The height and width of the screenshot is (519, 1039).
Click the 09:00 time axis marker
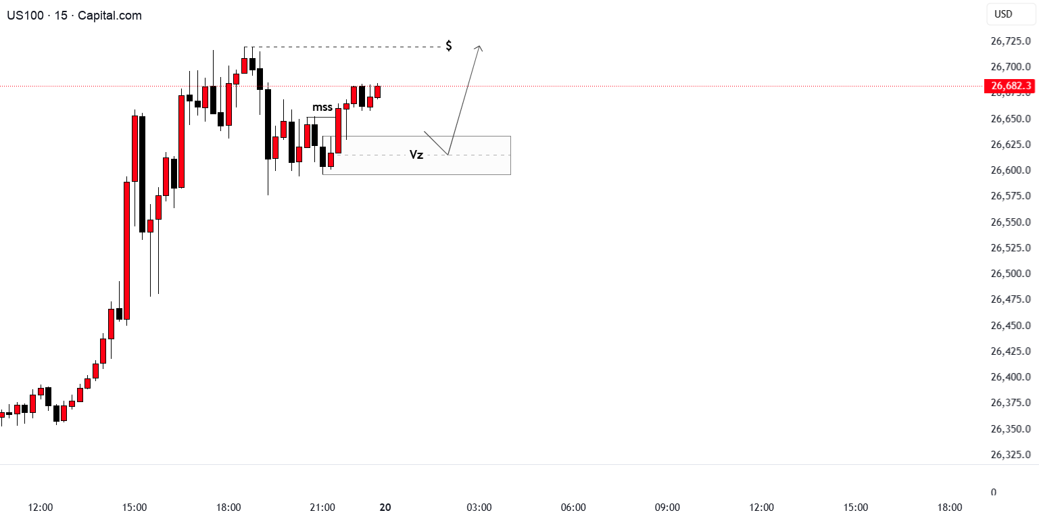point(667,508)
